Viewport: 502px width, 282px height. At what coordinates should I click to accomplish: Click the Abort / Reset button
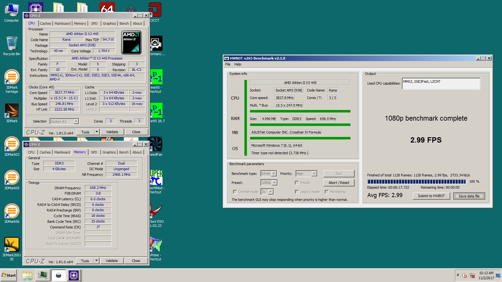(339, 183)
